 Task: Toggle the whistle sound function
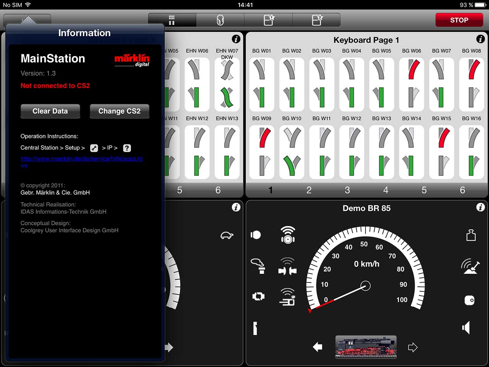click(x=288, y=235)
